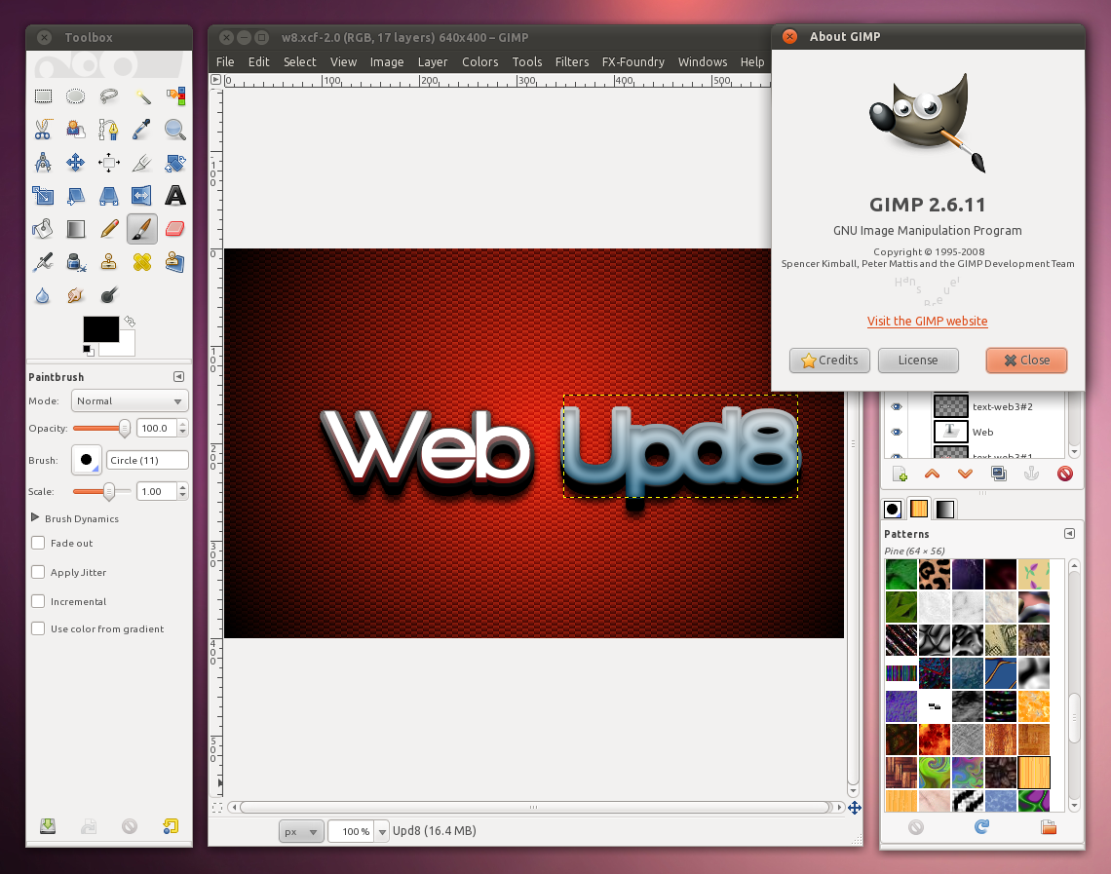Select the Shear tool

76,196
